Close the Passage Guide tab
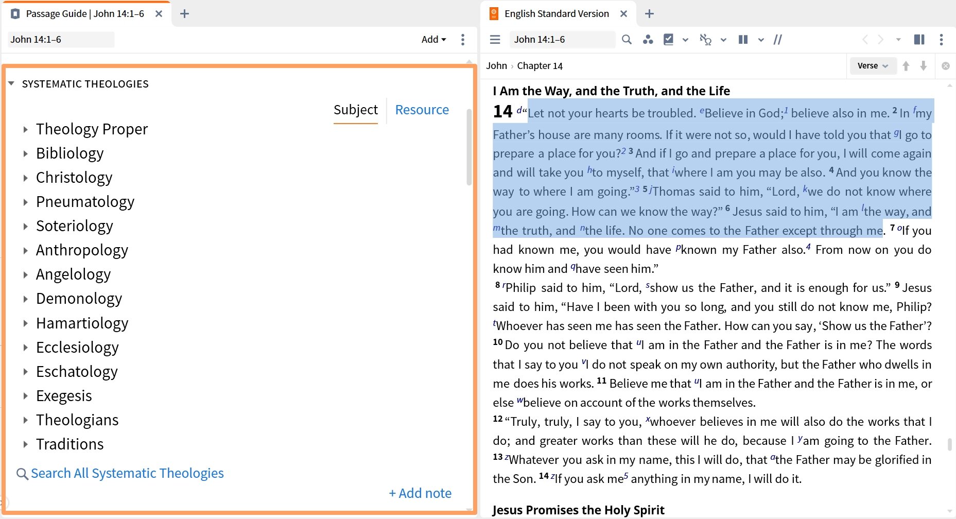The width and height of the screenshot is (956, 519). pyautogui.click(x=159, y=14)
